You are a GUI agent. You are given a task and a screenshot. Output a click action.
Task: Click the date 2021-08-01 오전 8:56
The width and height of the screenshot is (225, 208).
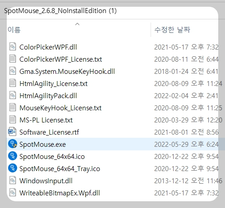click(x=186, y=132)
